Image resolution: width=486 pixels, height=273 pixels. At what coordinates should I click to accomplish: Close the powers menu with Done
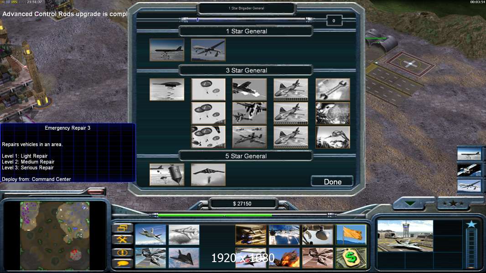point(332,182)
